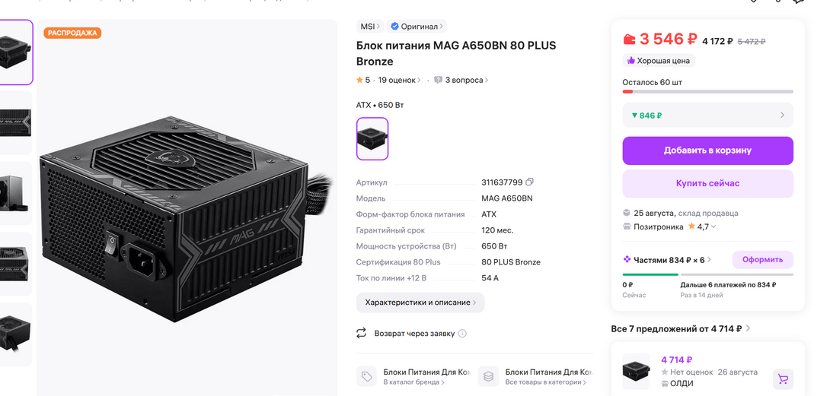Expand the 846 ₽ price drop row

[707, 116]
